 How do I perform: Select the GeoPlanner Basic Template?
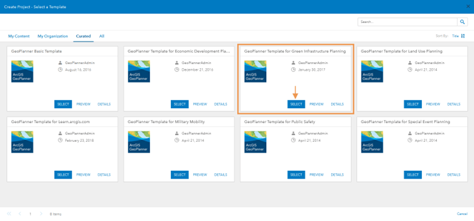(x=63, y=104)
